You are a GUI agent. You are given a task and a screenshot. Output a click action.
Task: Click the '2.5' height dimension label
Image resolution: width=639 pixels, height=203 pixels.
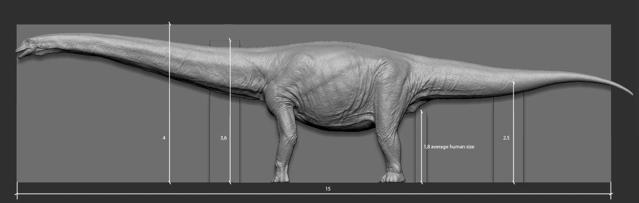coord(506,138)
